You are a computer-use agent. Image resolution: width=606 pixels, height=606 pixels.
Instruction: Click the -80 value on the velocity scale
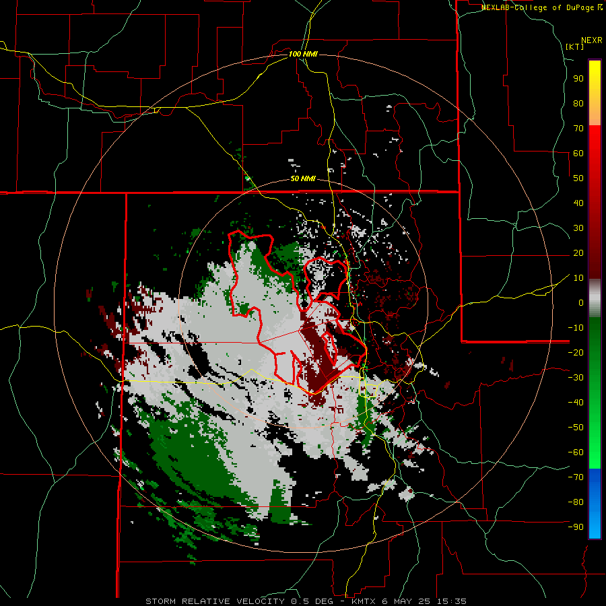tap(576, 502)
